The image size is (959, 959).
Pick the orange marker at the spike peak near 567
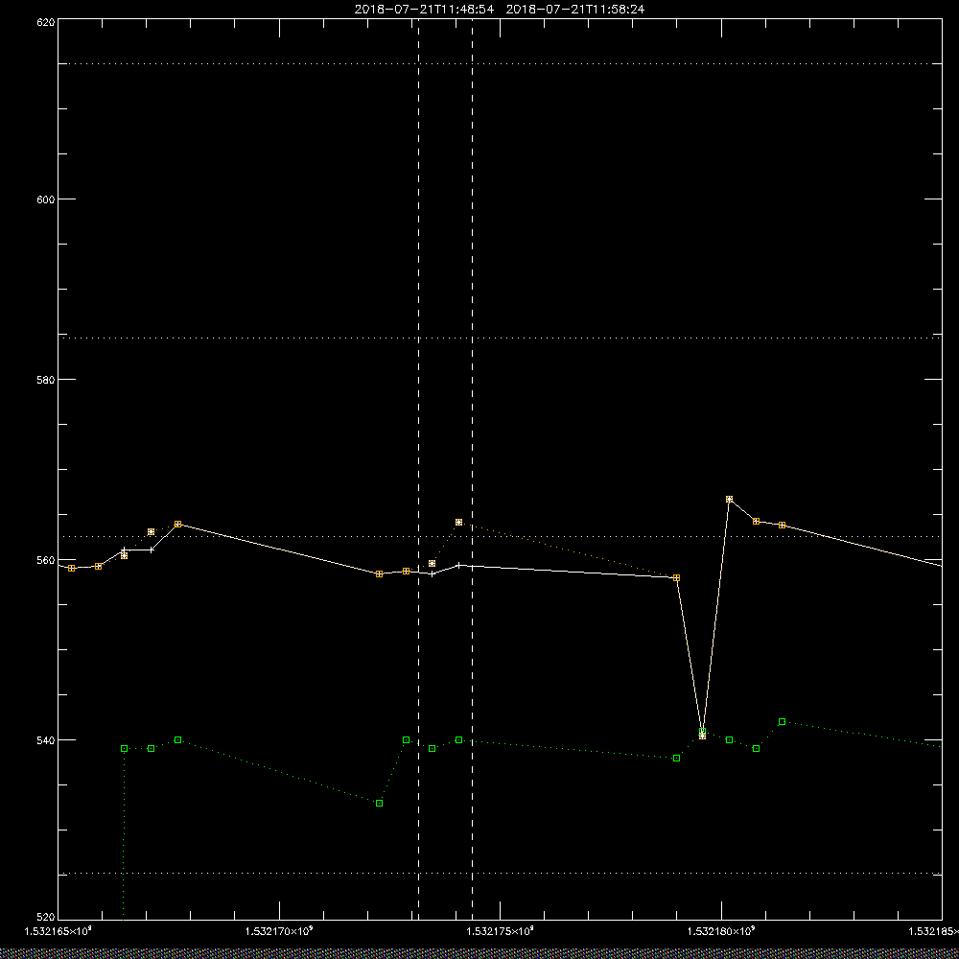pos(729,500)
